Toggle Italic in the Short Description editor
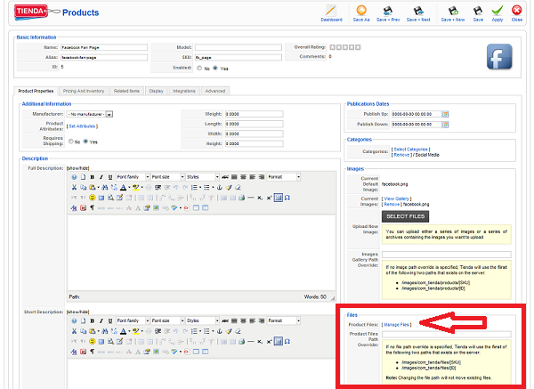 pos(101,320)
